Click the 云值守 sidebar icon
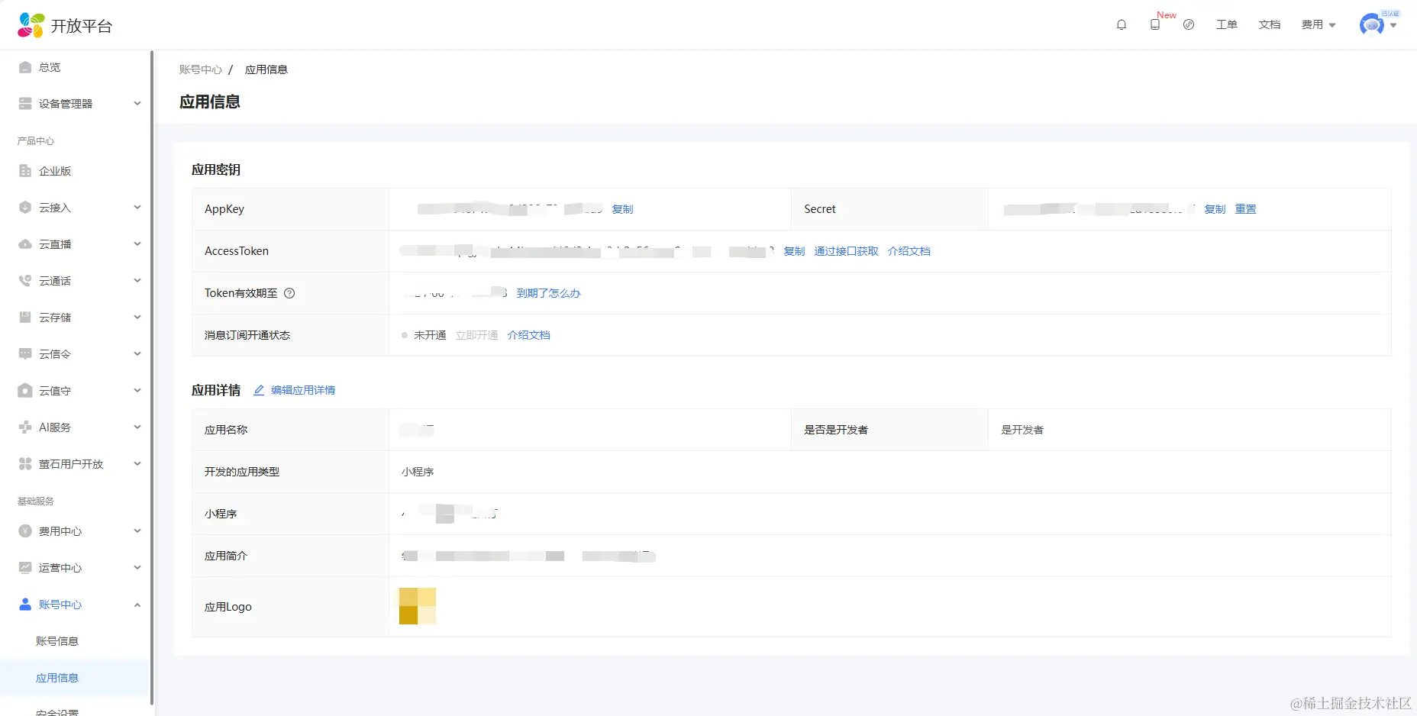1417x716 pixels. click(x=25, y=391)
